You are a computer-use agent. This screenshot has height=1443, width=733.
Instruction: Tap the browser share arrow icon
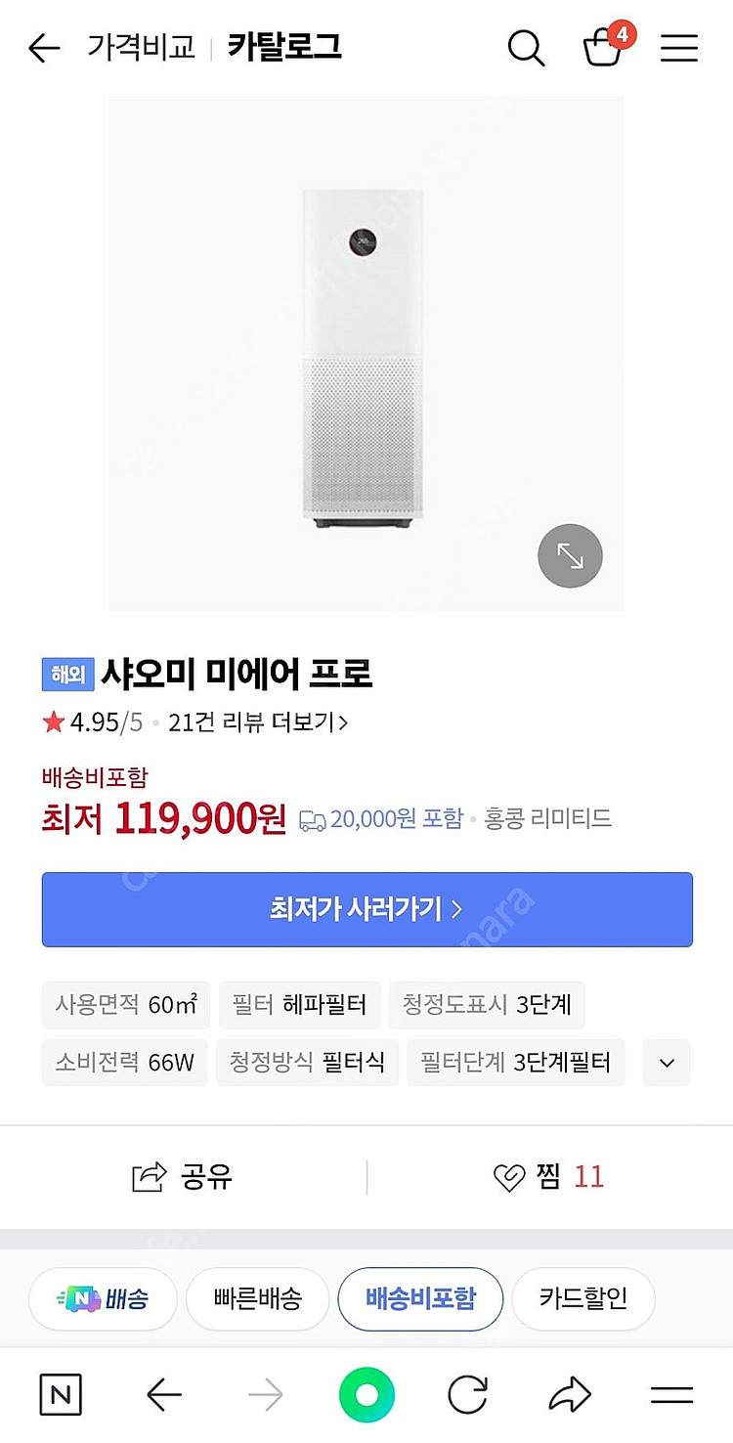pyautogui.click(x=570, y=1395)
